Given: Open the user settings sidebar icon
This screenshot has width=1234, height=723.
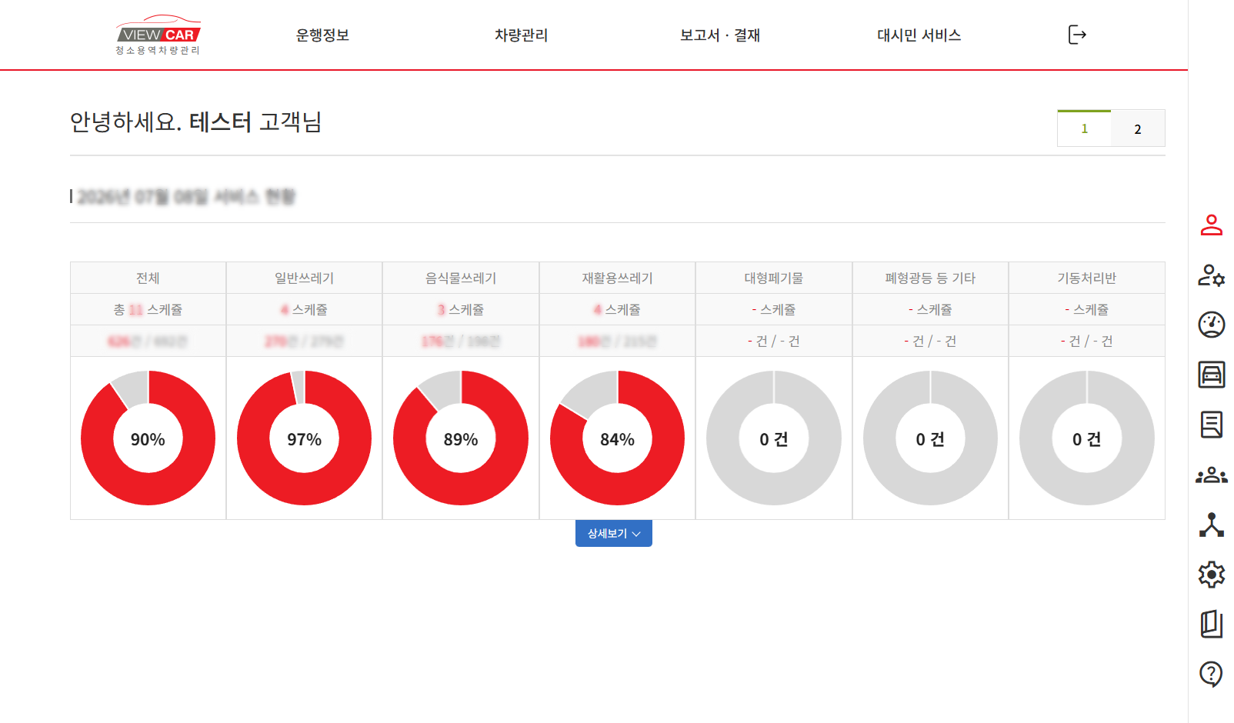Looking at the screenshot, I should pos(1212,275).
